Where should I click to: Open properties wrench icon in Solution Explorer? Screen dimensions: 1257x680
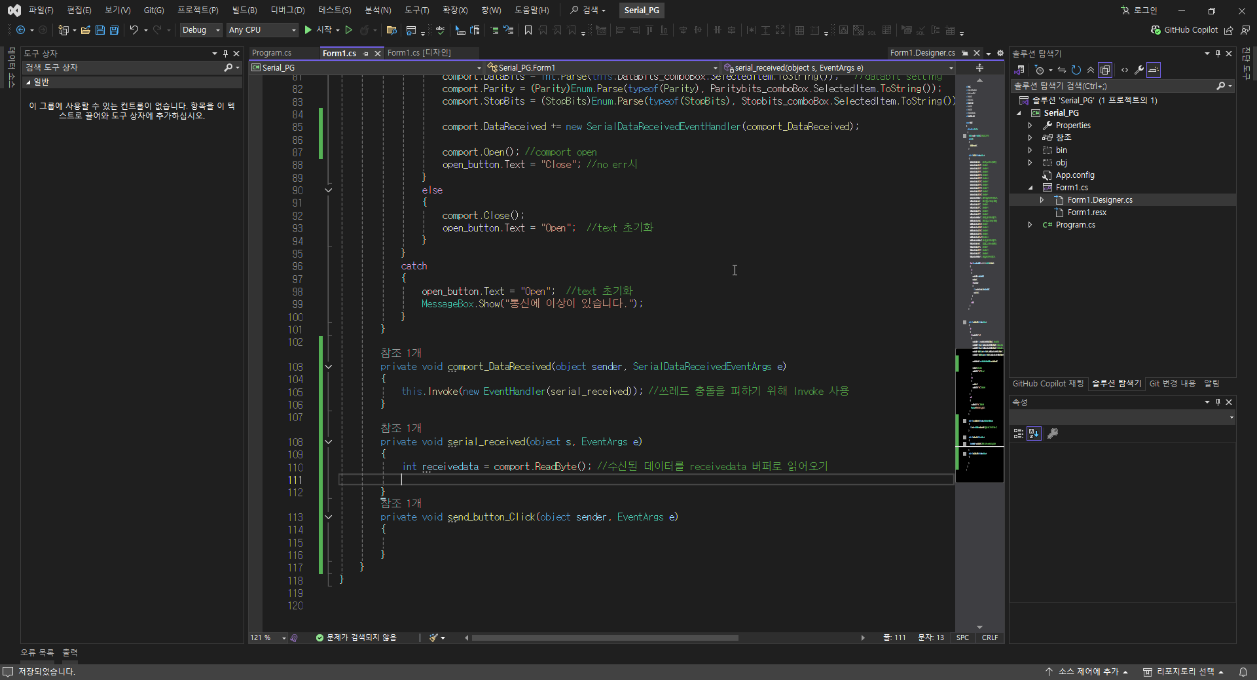[1139, 70]
